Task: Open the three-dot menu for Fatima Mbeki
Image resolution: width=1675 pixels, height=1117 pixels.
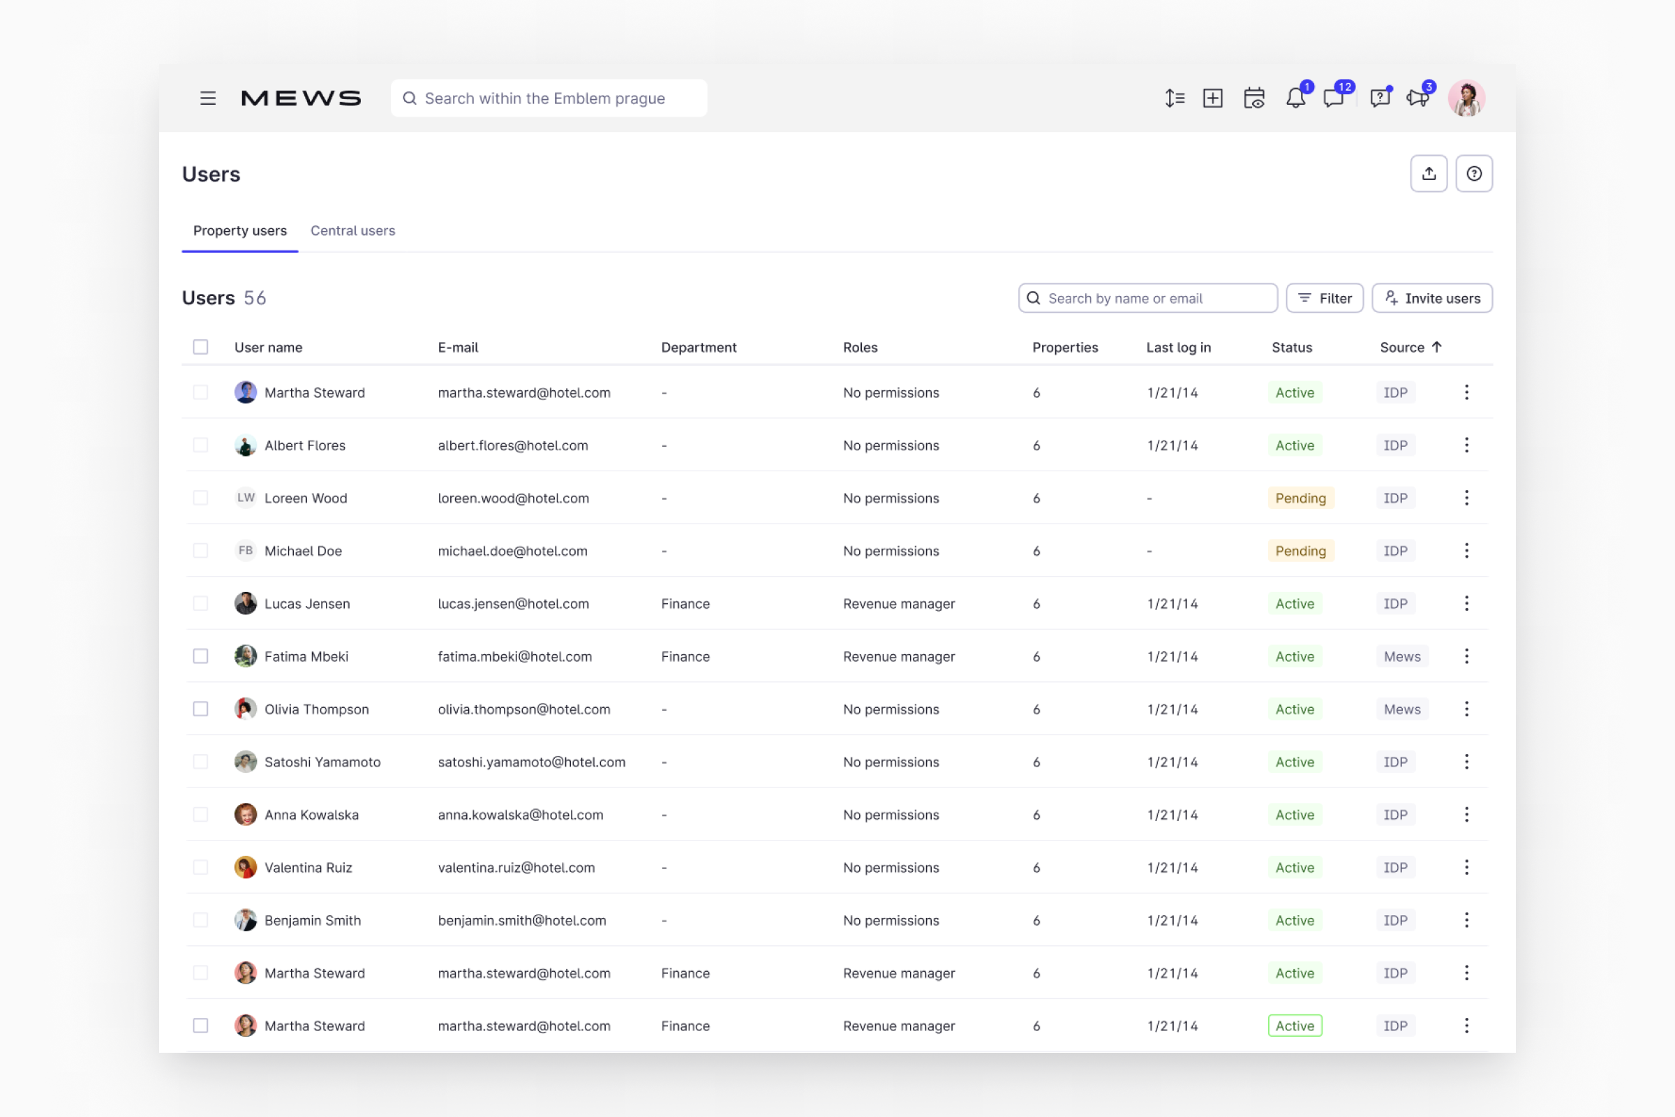Action: coord(1466,656)
